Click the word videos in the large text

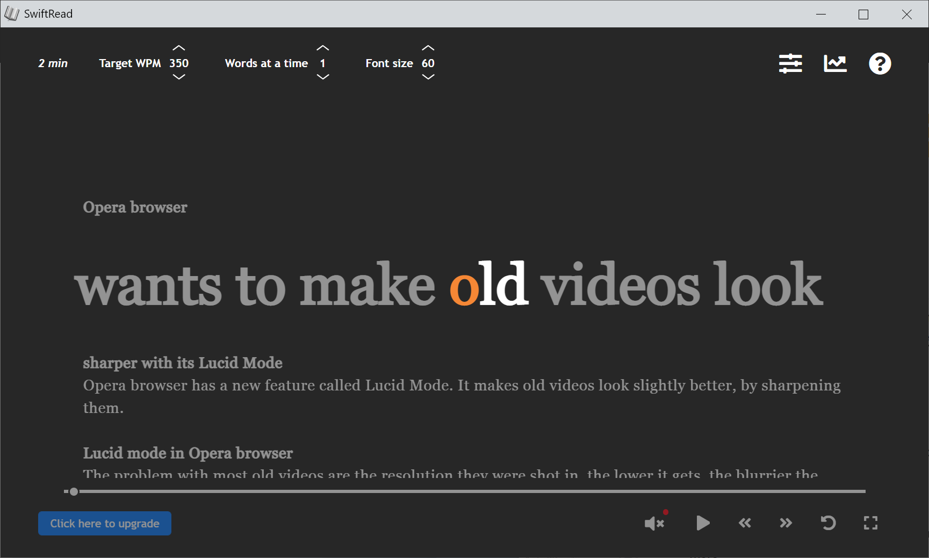pos(620,285)
